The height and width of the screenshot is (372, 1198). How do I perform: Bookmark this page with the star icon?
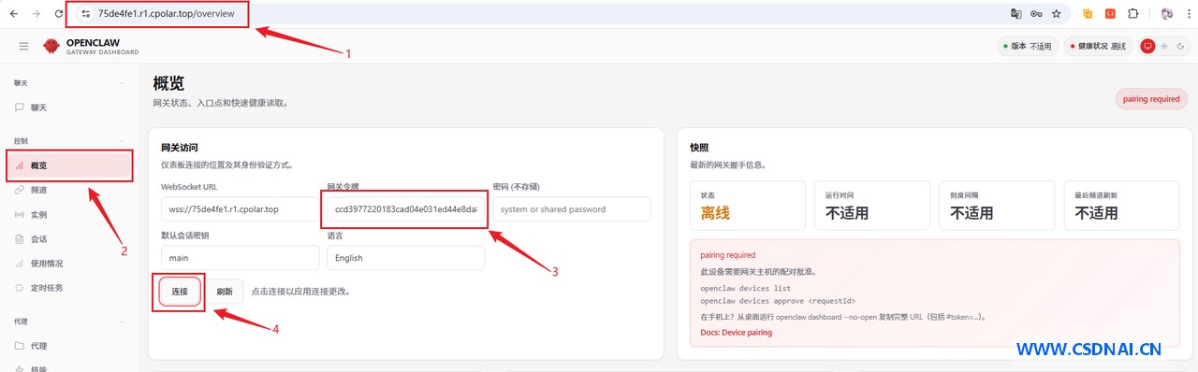point(1057,14)
